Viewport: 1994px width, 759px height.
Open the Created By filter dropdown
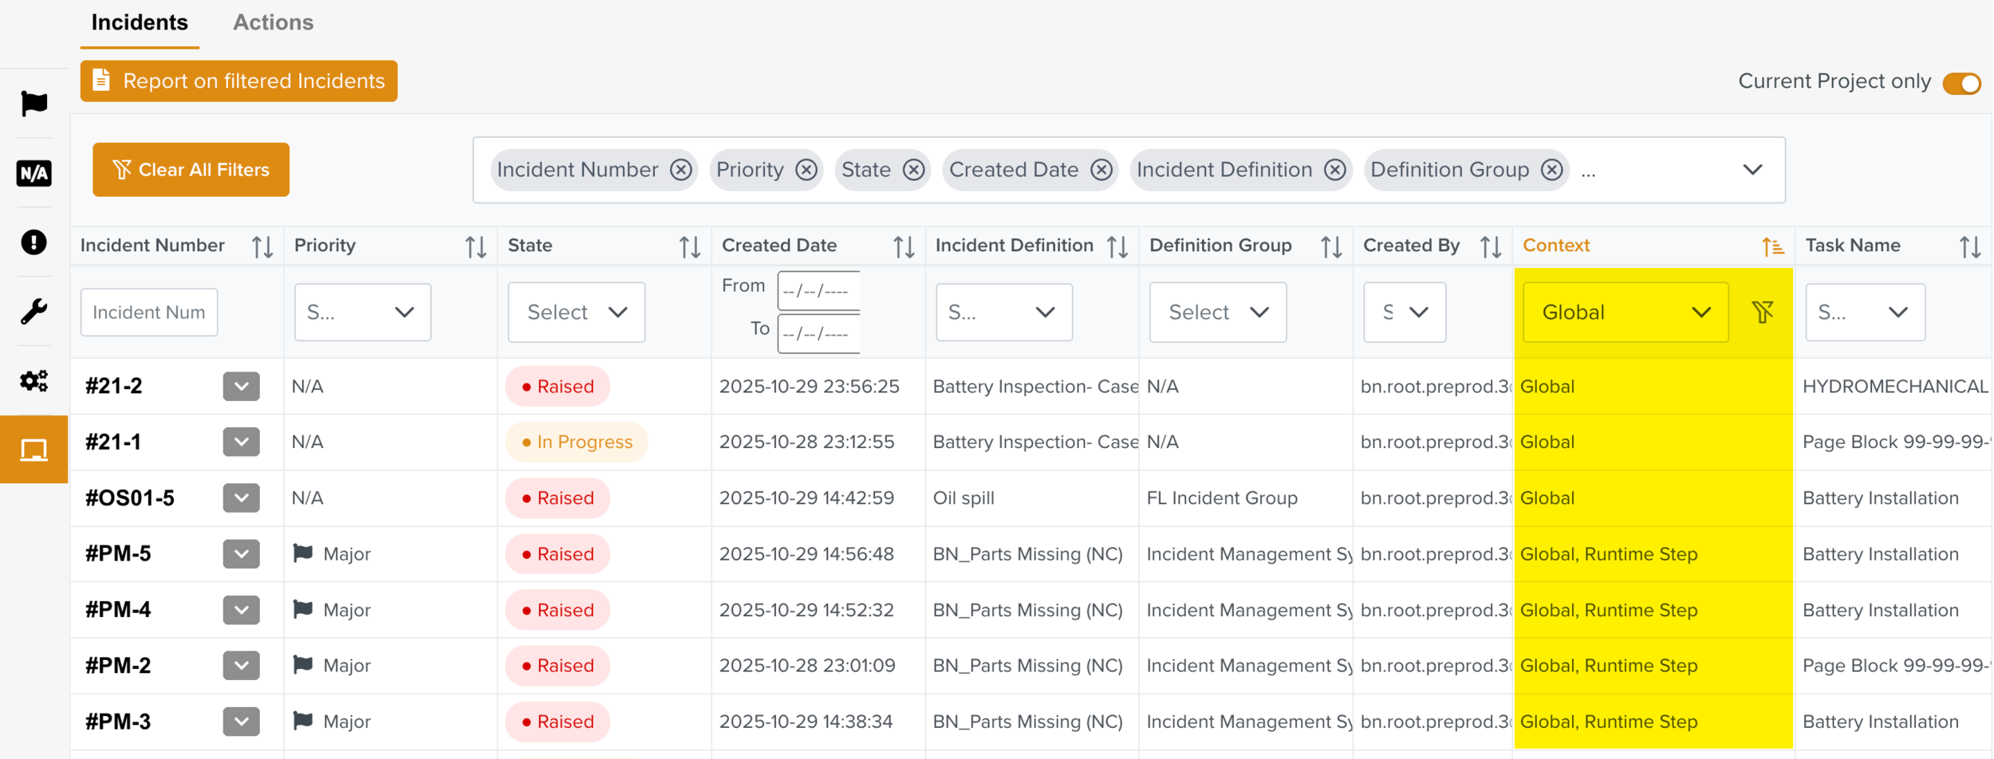(1404, 313)
